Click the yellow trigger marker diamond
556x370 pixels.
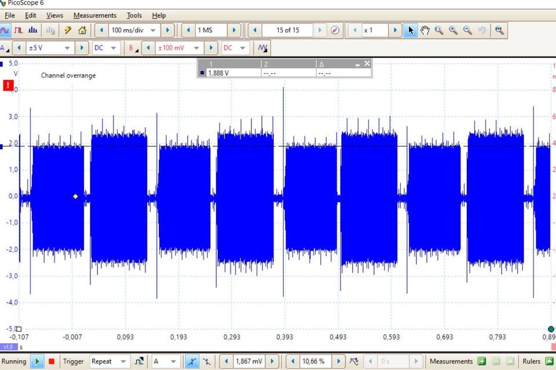pyautogui.click(x=75, y=197)
